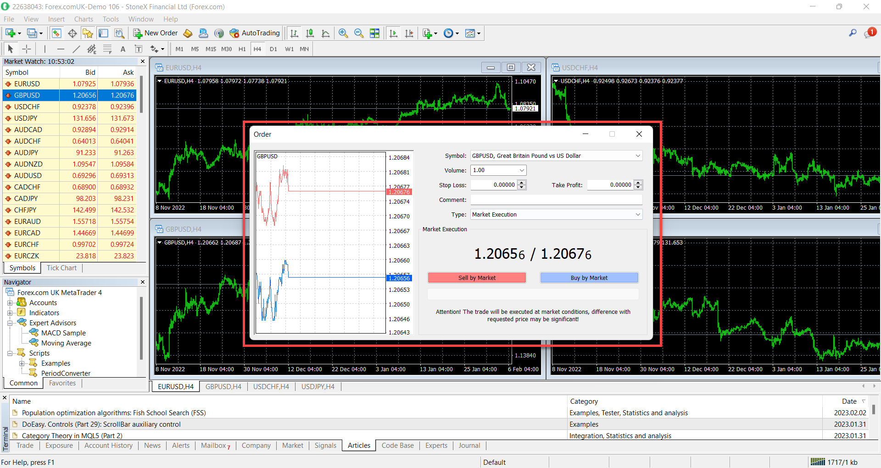Collapse the Scripts tree node
The image size is (881, 468).
tap(10, 353)
